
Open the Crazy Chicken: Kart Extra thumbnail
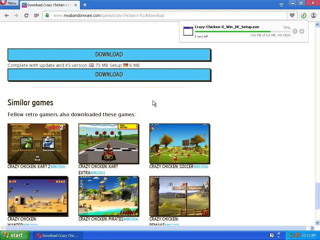109,144
